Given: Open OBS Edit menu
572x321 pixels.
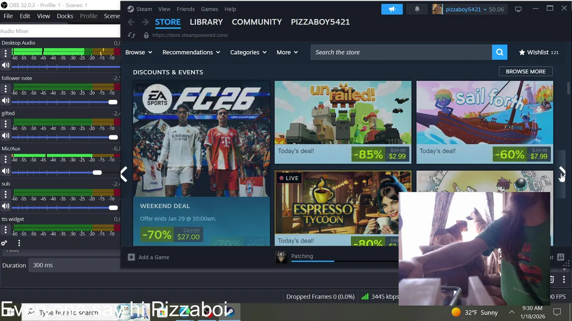Looking at the screenshot, I should [25, 16].
